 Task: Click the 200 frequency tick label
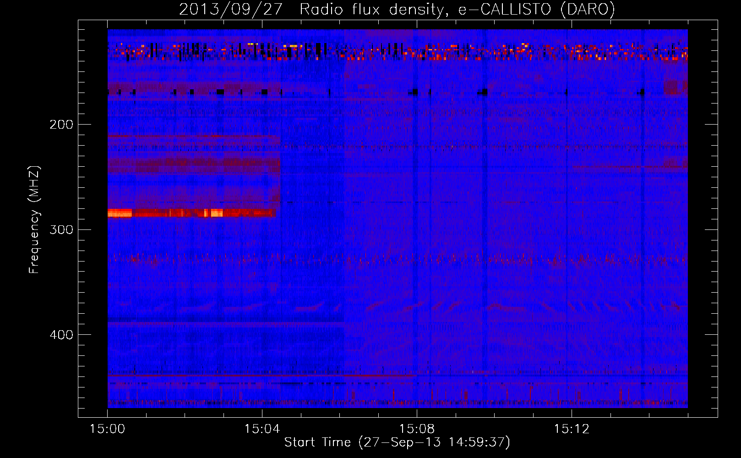(61, 124)
